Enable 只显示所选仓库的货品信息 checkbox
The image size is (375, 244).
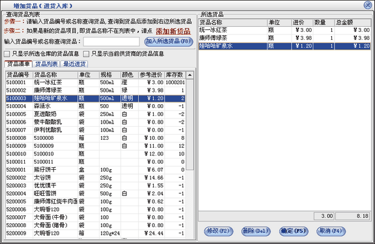[x=7, y=54]
